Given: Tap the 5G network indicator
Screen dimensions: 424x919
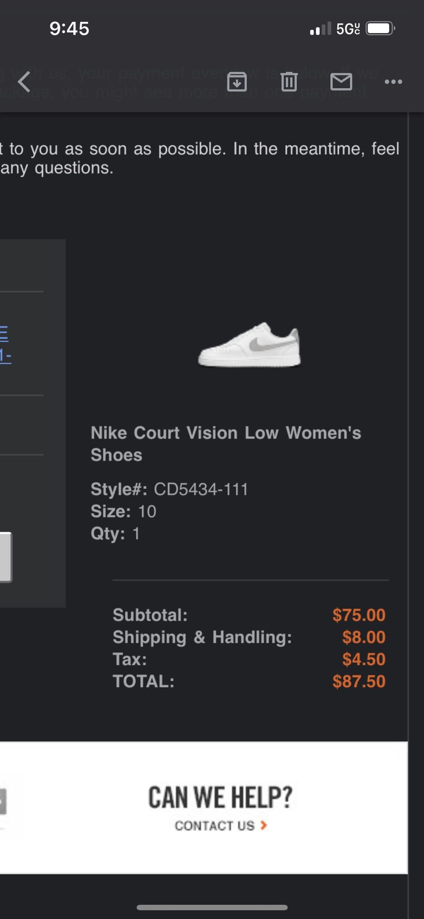Looking at the screenshot, I should [348, 29].
